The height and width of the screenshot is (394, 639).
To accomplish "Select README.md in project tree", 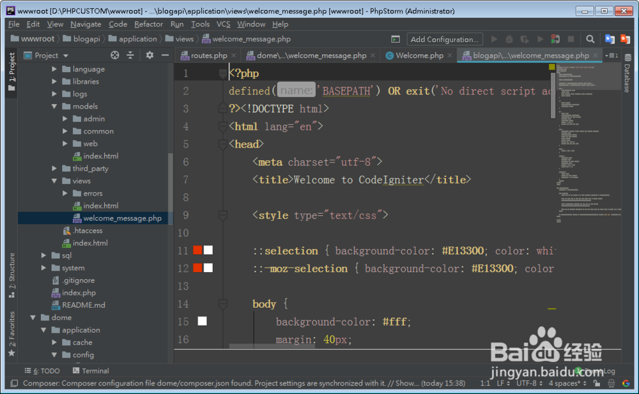I will tap(84, 305).
